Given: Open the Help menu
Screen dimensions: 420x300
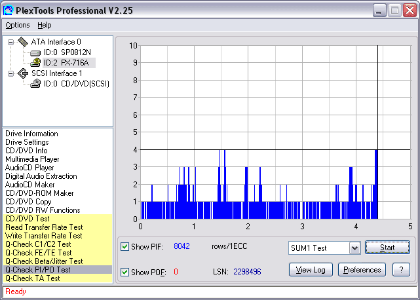Looking at the screenshot, I should pyautogui.click(x=44, y=25).
